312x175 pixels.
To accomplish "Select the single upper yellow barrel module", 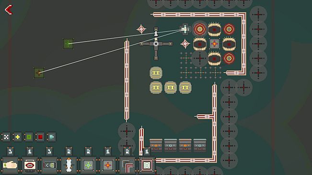I will click(x=156, y=73).
